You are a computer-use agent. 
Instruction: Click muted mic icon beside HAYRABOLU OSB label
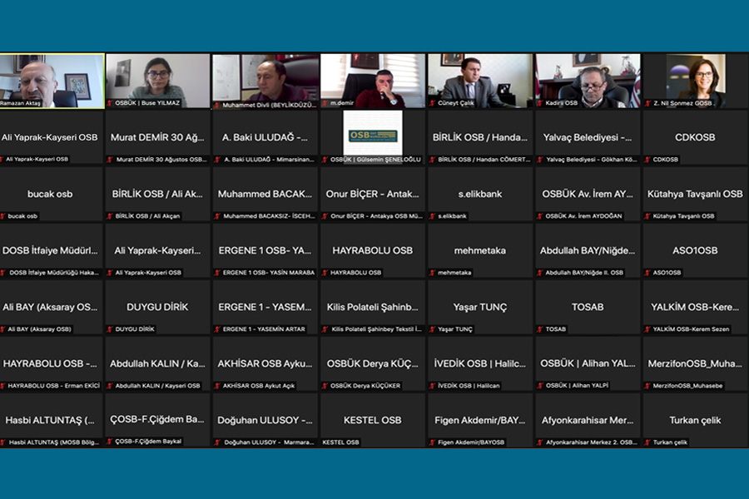tap(325, 273)
